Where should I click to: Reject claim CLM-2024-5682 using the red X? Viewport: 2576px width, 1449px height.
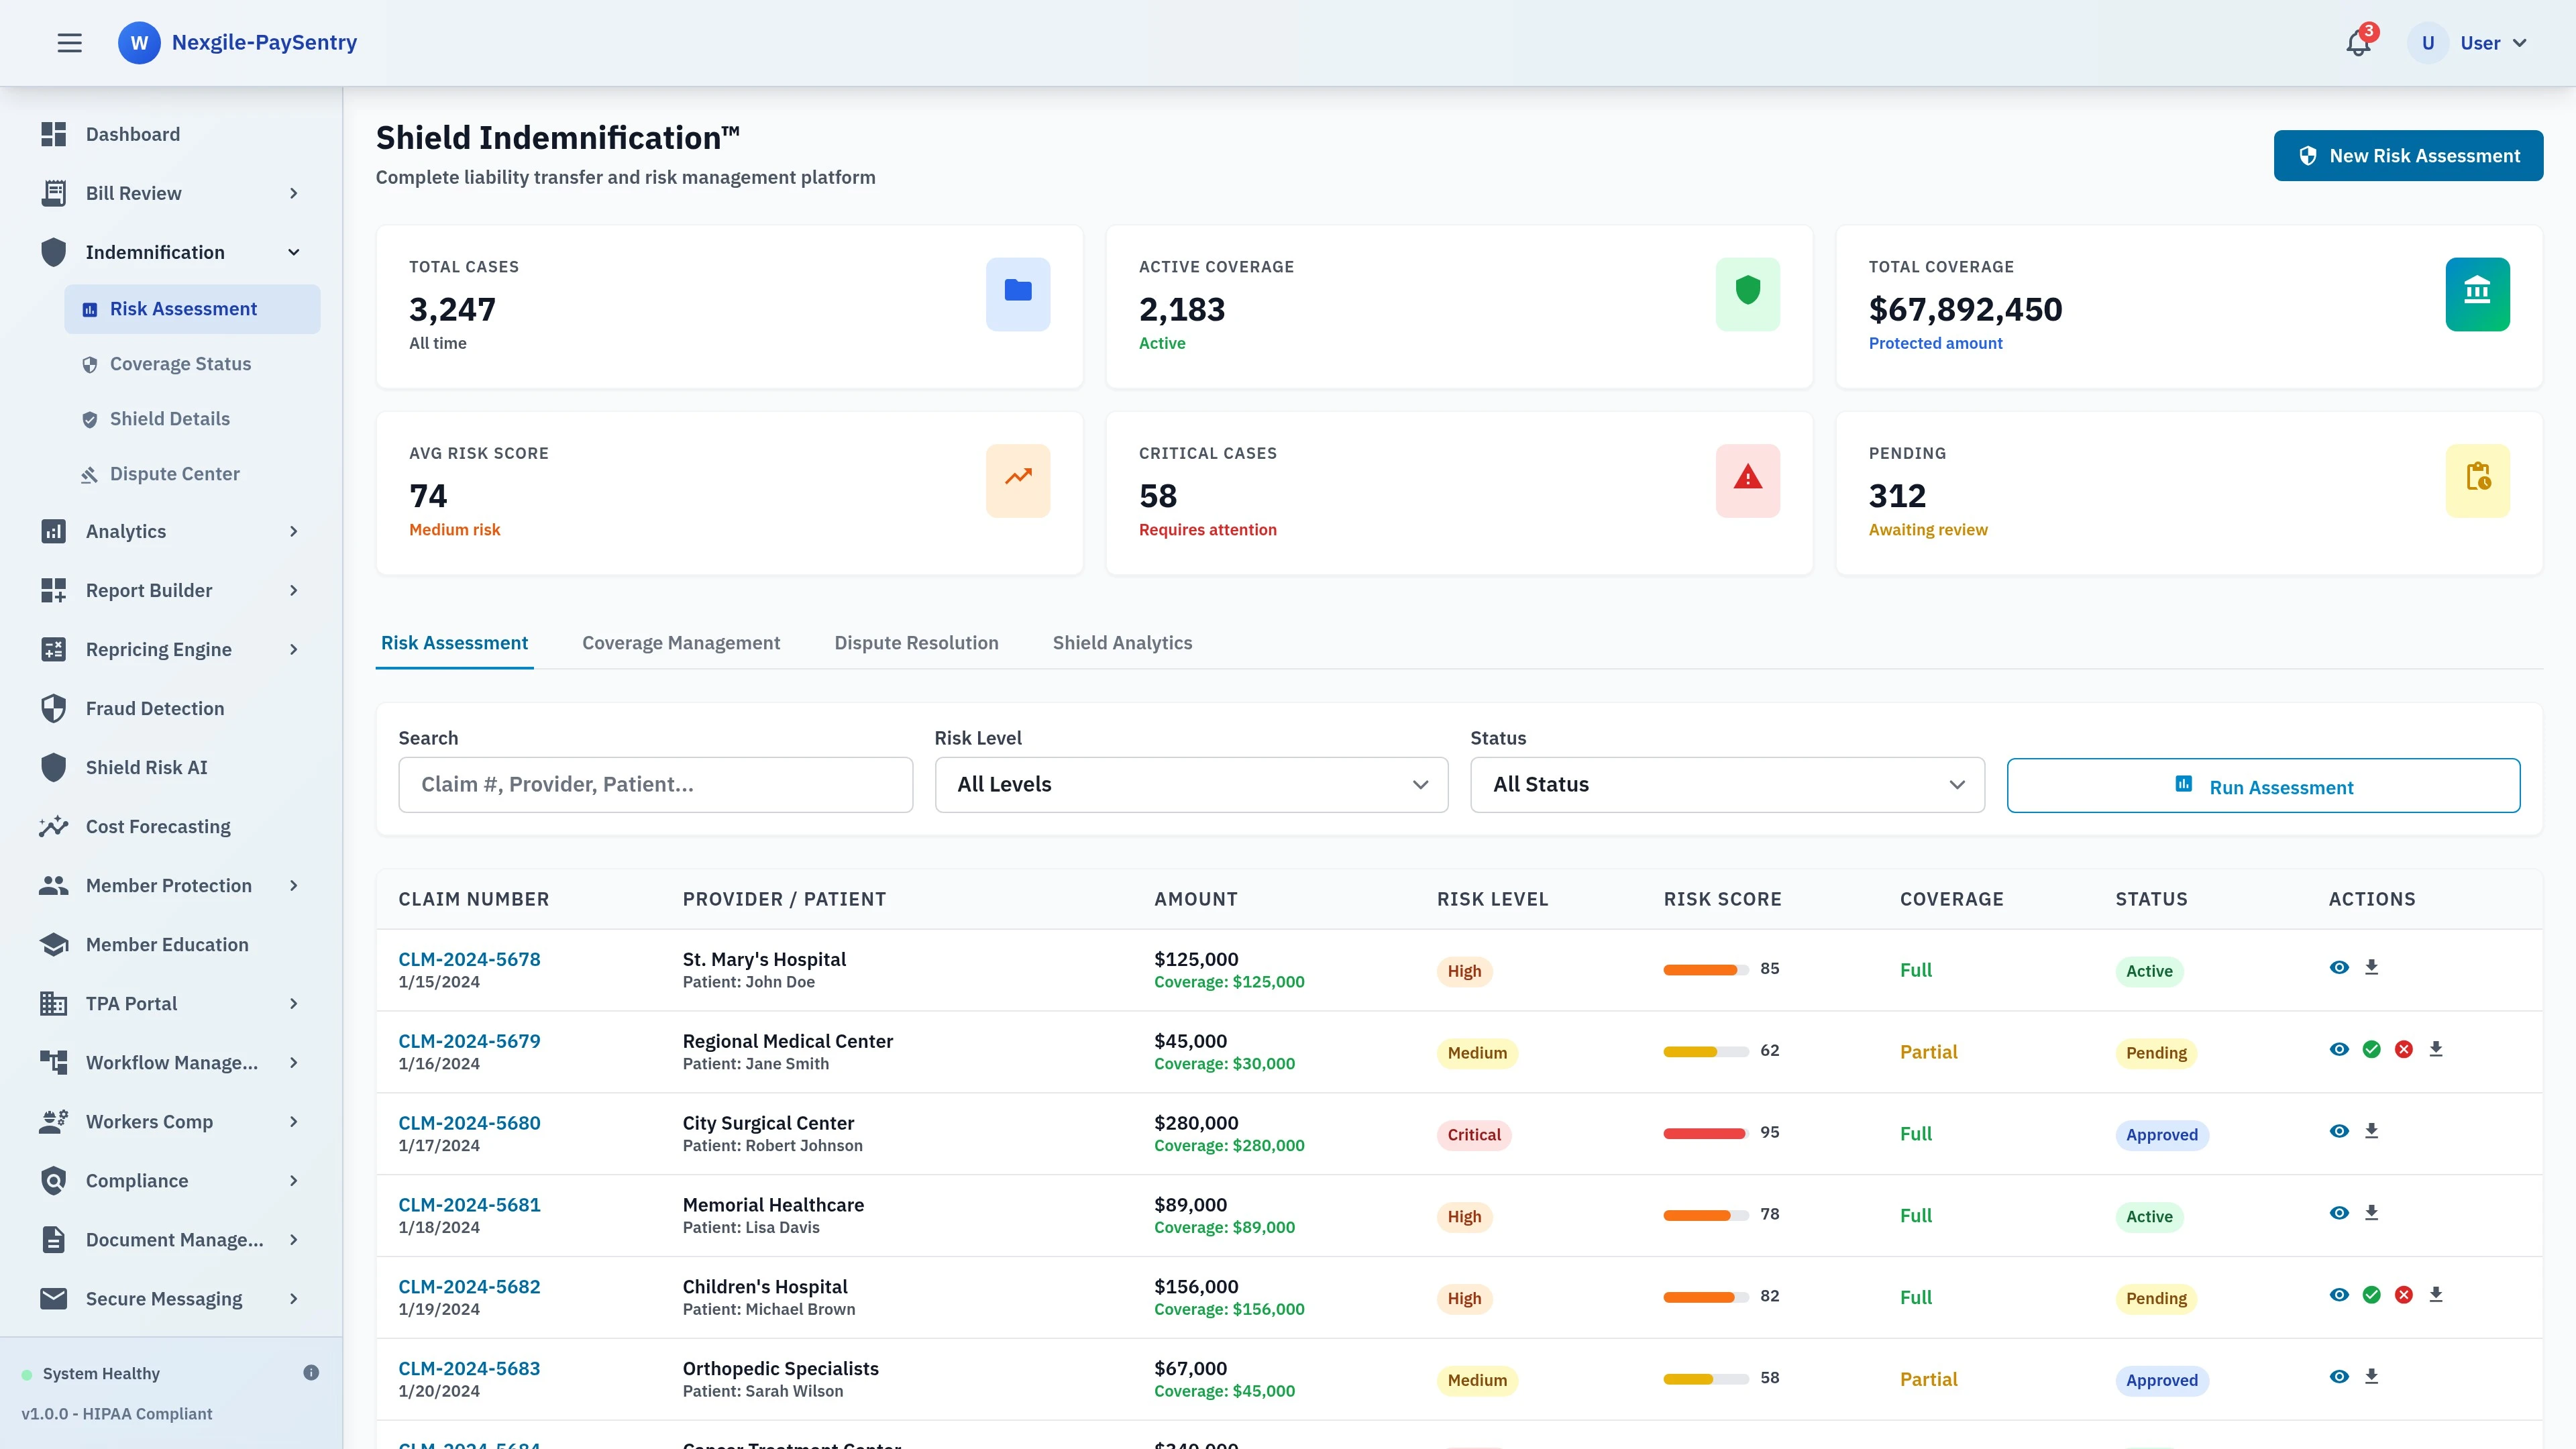click(x=2404, y=1294)
